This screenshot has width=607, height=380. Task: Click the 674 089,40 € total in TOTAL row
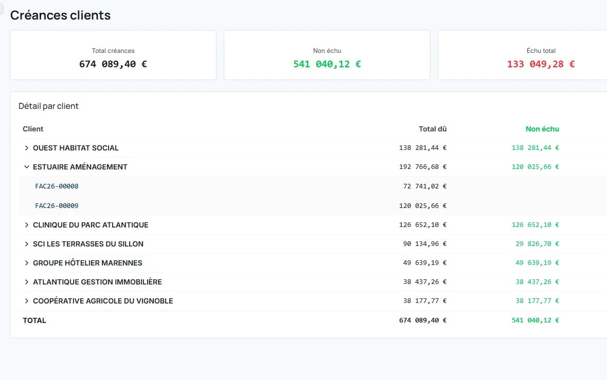point(423,320)
